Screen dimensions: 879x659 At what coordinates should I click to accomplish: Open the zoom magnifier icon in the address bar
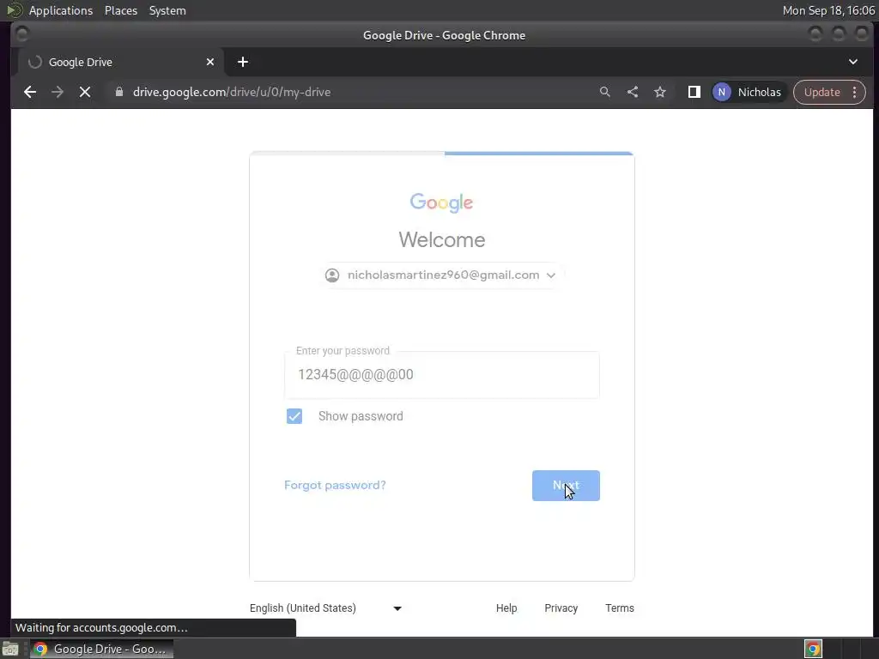604,92
